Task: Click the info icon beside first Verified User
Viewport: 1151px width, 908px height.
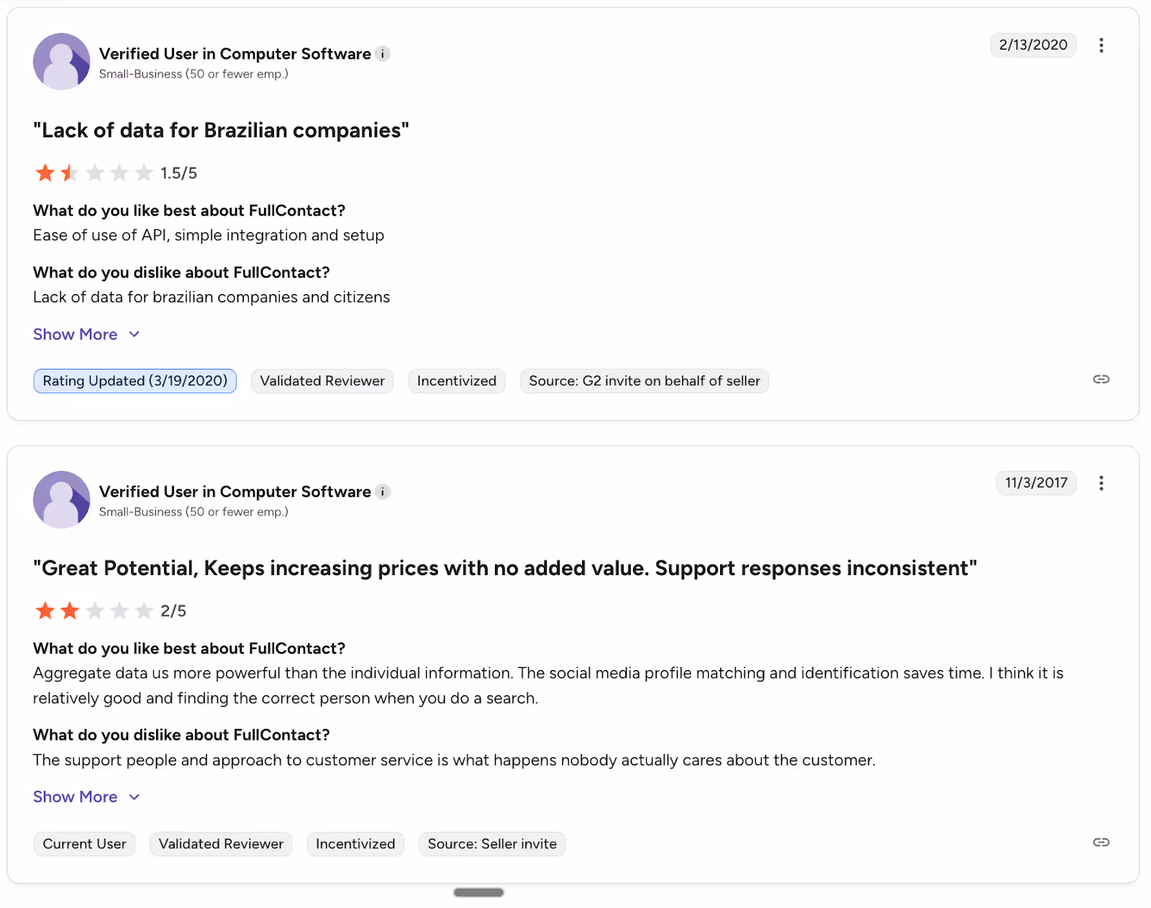Action: pos(383,53)
